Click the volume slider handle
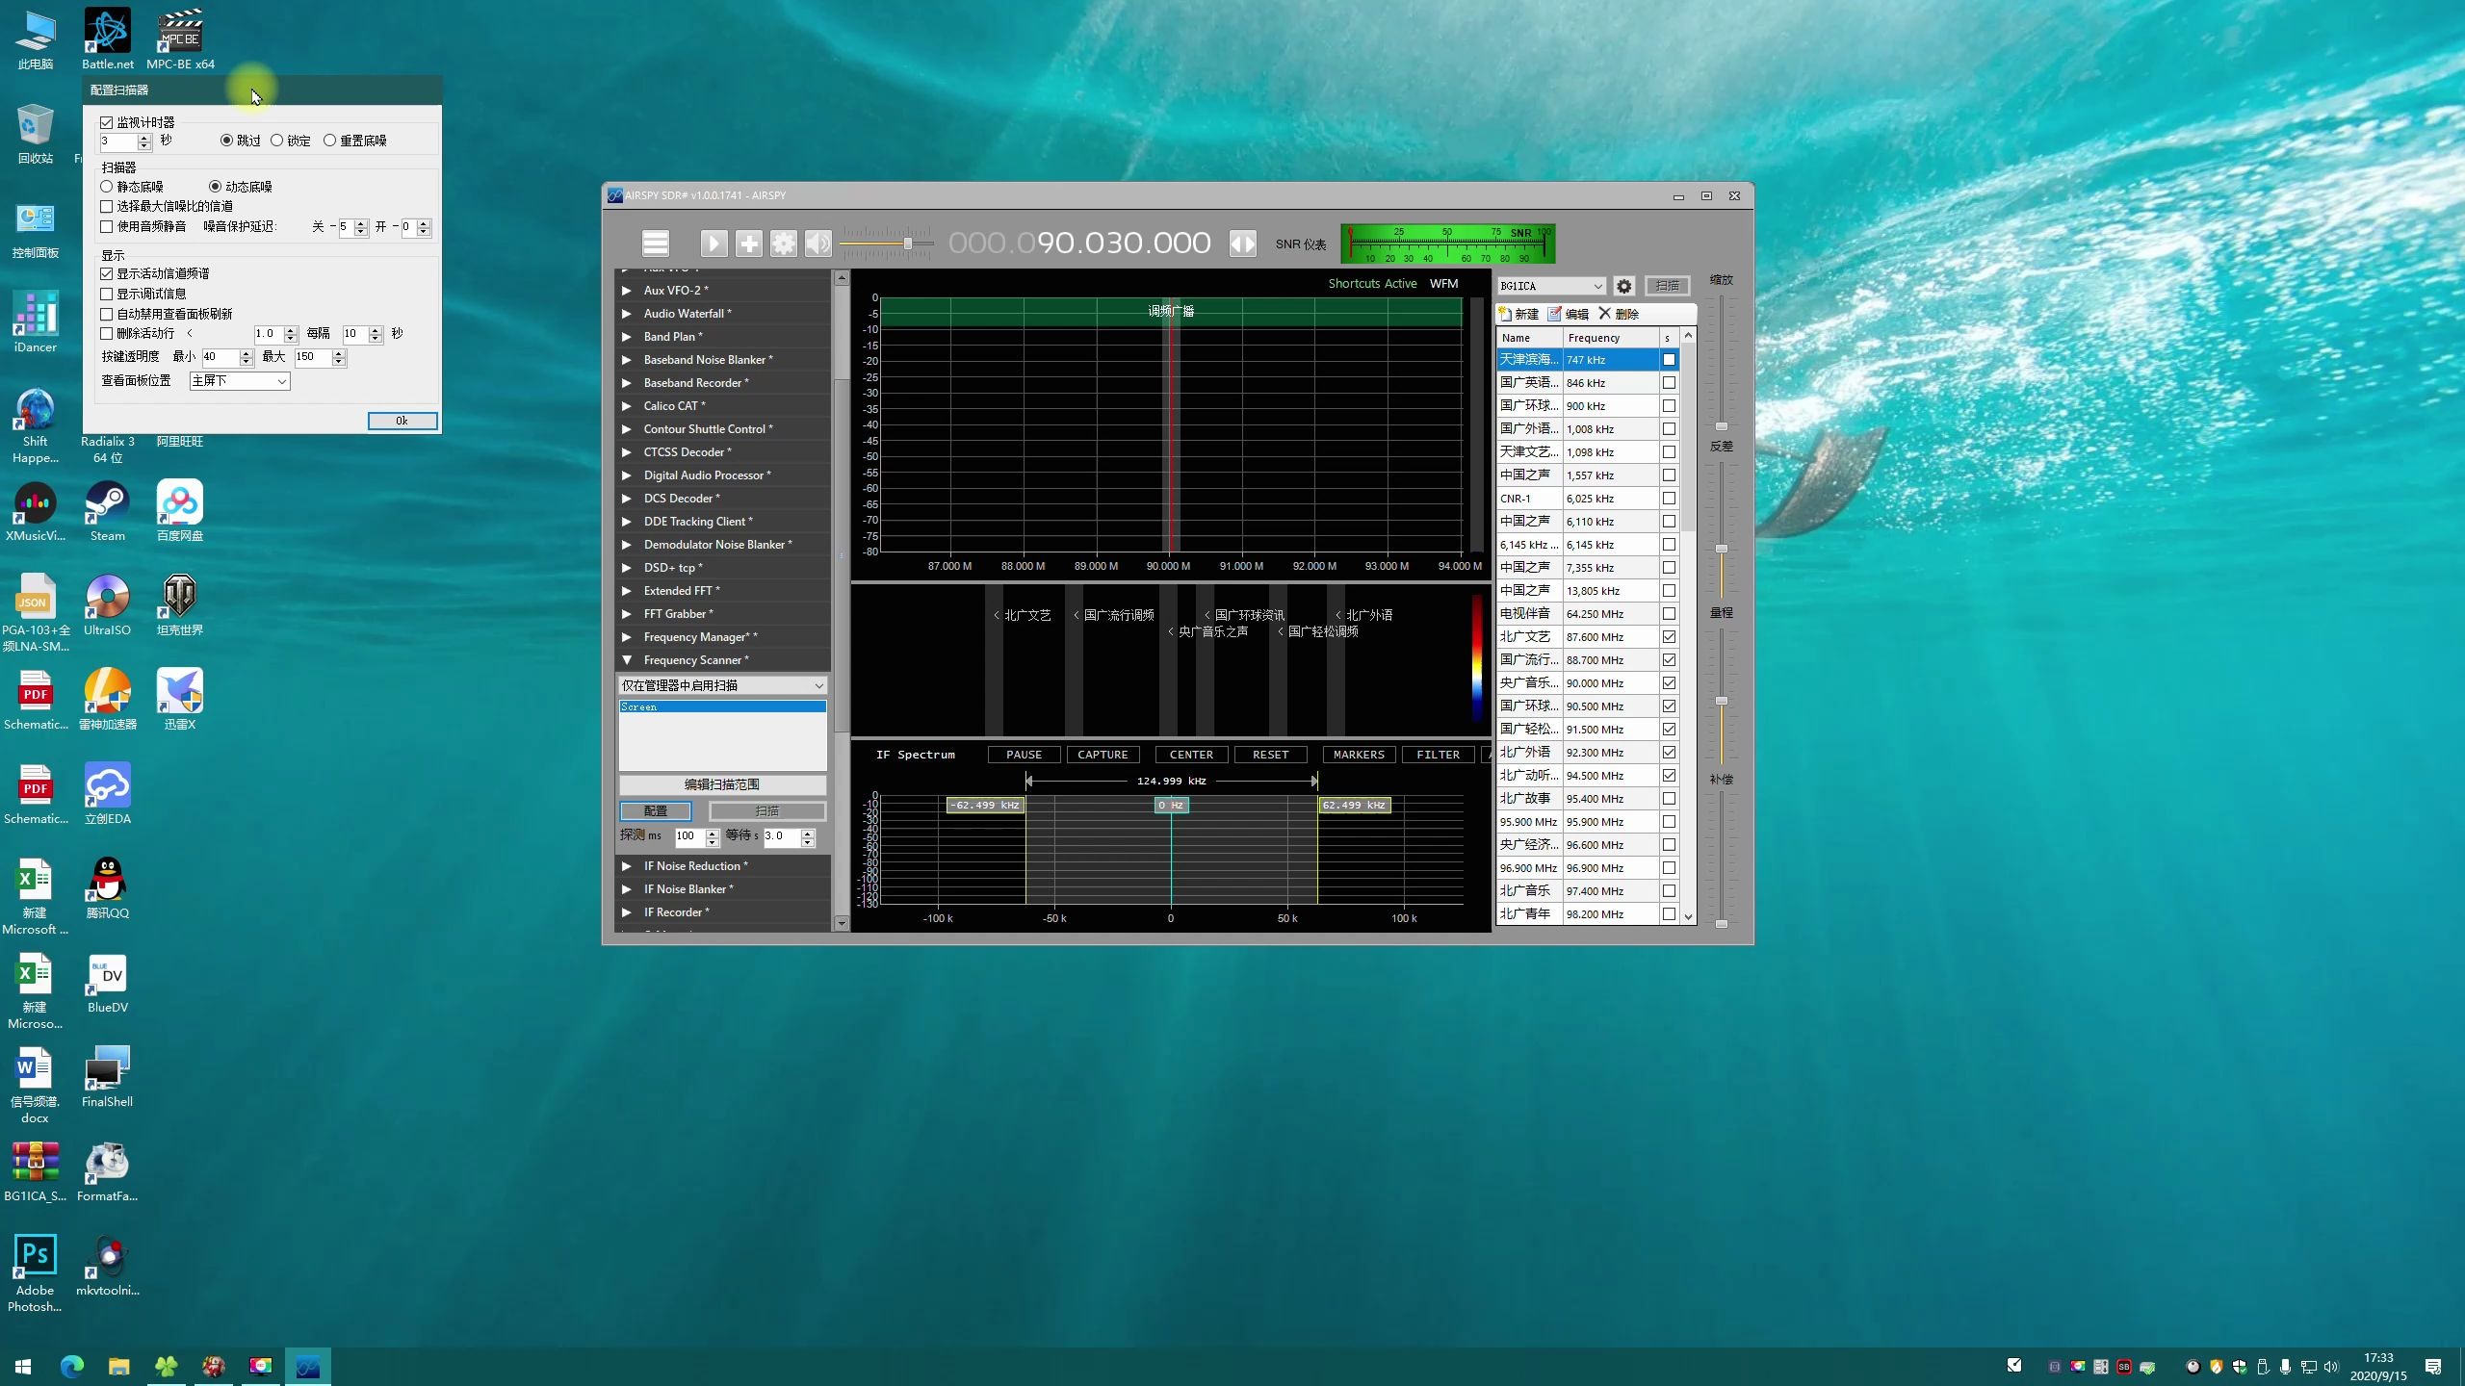The image size is (2465, 1386). pyautogui.click(x=907, y=244)
